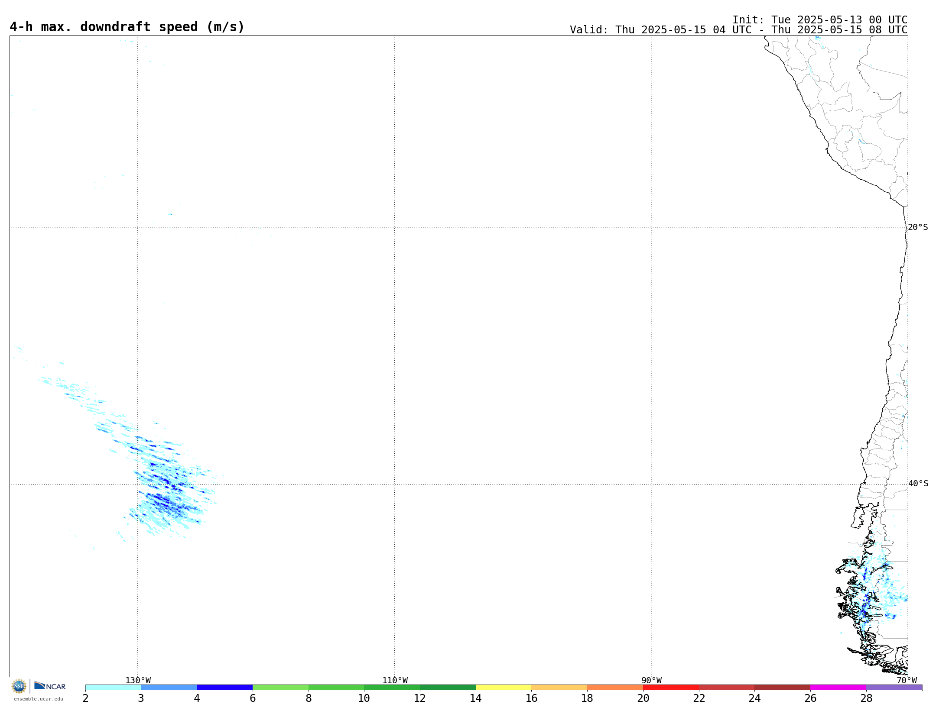Click the colorbar tick label '4'
The image size is (936, 704).
pyautogui.click(x=197, y=698)
